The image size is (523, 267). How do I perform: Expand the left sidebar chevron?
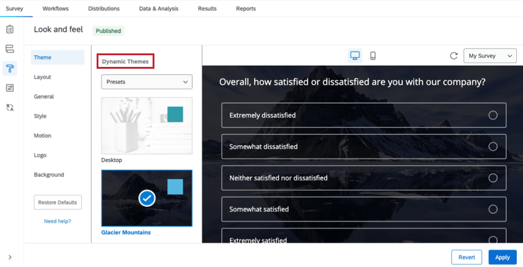(10, 257)
